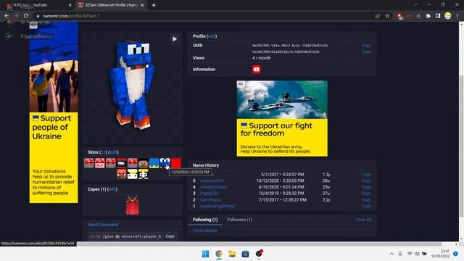Share this page from the address bar

[377, 16]
